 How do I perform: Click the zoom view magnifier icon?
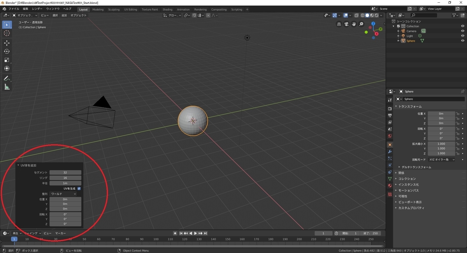[361, 24]
